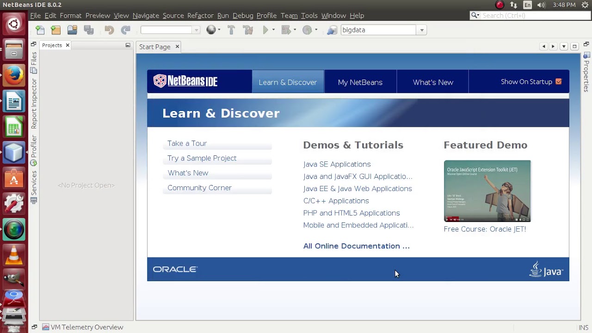Open the Java SE Applications tutorial link
Image resolution: width=592 pixels, height=333 pixels.
(x=337, y=164)
